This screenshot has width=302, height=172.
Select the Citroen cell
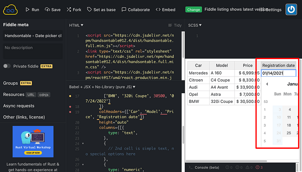[x=198, y=80]
